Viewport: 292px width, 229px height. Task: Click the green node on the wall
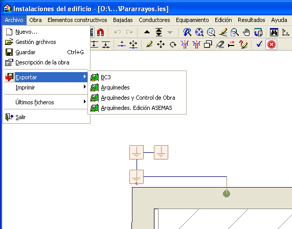pos(227,194)
